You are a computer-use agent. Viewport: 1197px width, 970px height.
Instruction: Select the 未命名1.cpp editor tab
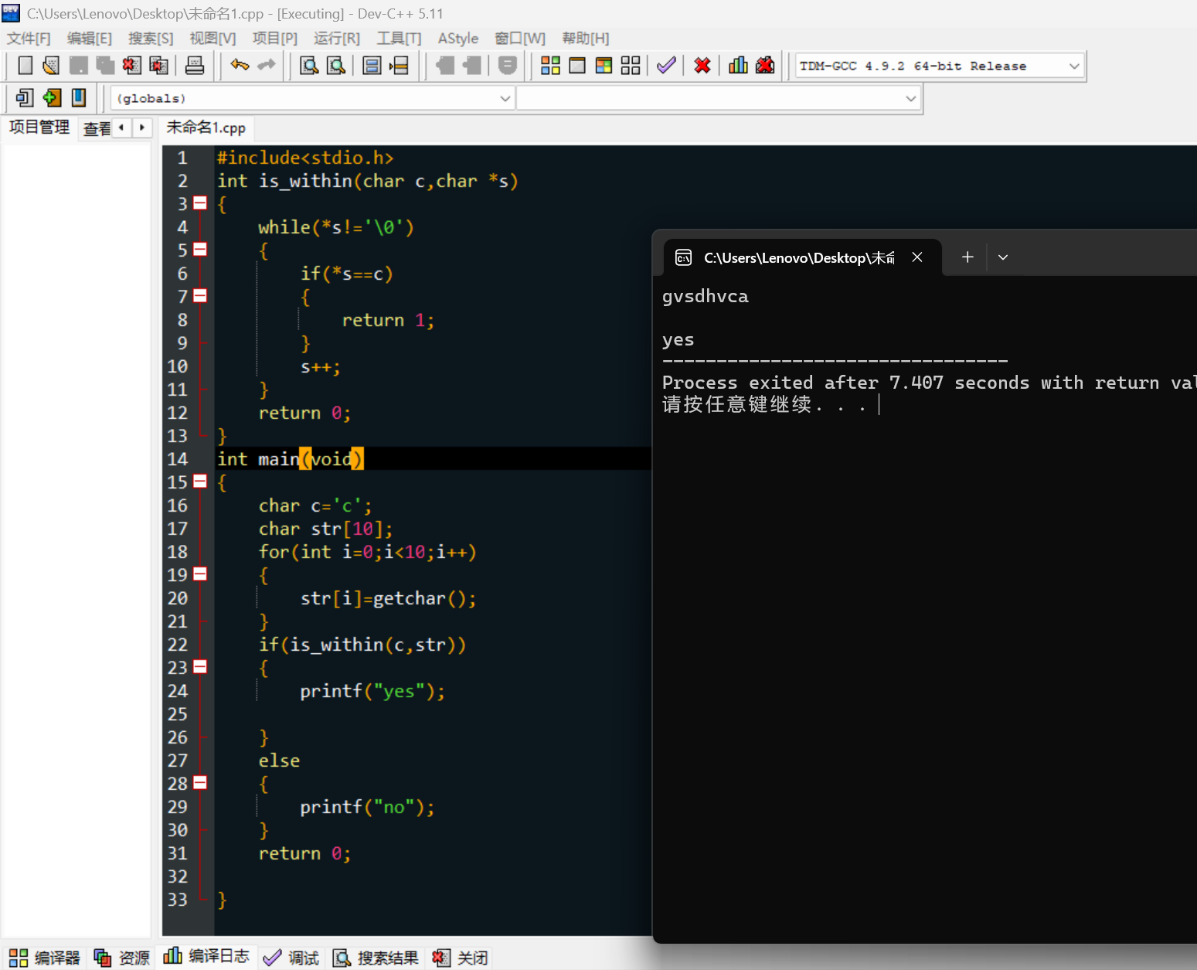(206, 128)
